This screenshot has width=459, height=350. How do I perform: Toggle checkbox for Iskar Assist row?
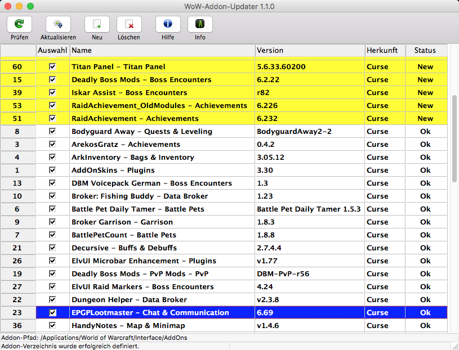pos(52,92)
